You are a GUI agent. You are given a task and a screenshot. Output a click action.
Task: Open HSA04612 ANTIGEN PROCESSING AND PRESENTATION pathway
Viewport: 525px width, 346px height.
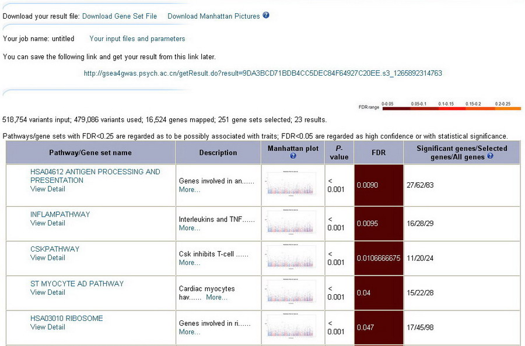click(94, 176)
